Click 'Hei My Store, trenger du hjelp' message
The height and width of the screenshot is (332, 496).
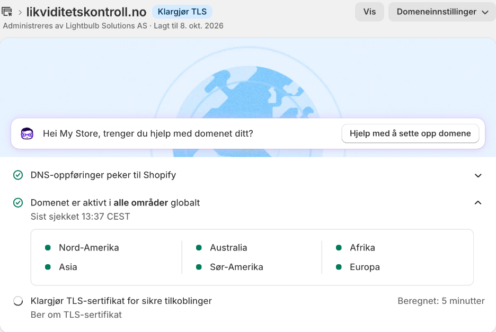tap(148, 133)
